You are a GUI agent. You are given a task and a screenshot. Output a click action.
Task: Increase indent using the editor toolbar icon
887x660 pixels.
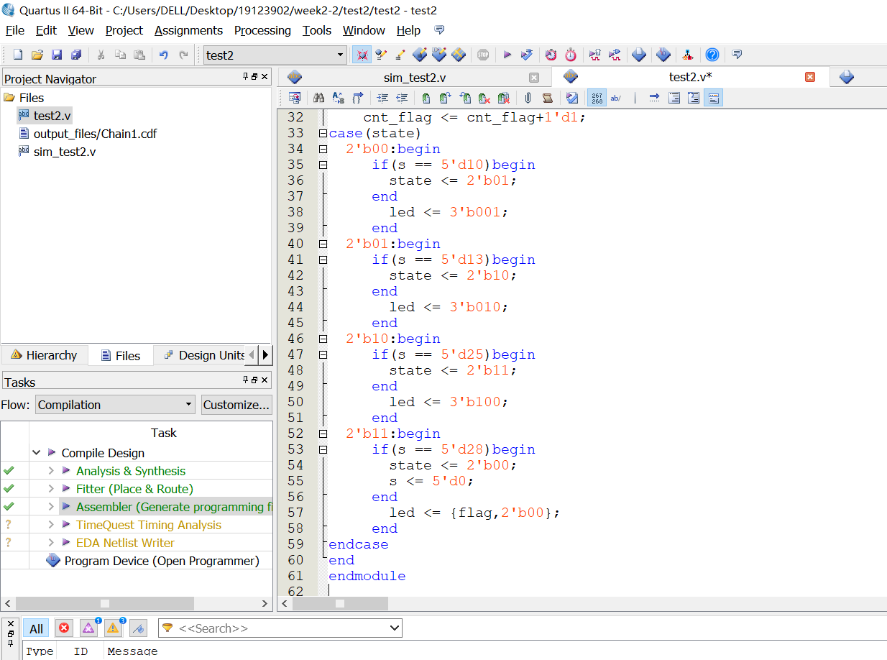click(x=382, y=98)
